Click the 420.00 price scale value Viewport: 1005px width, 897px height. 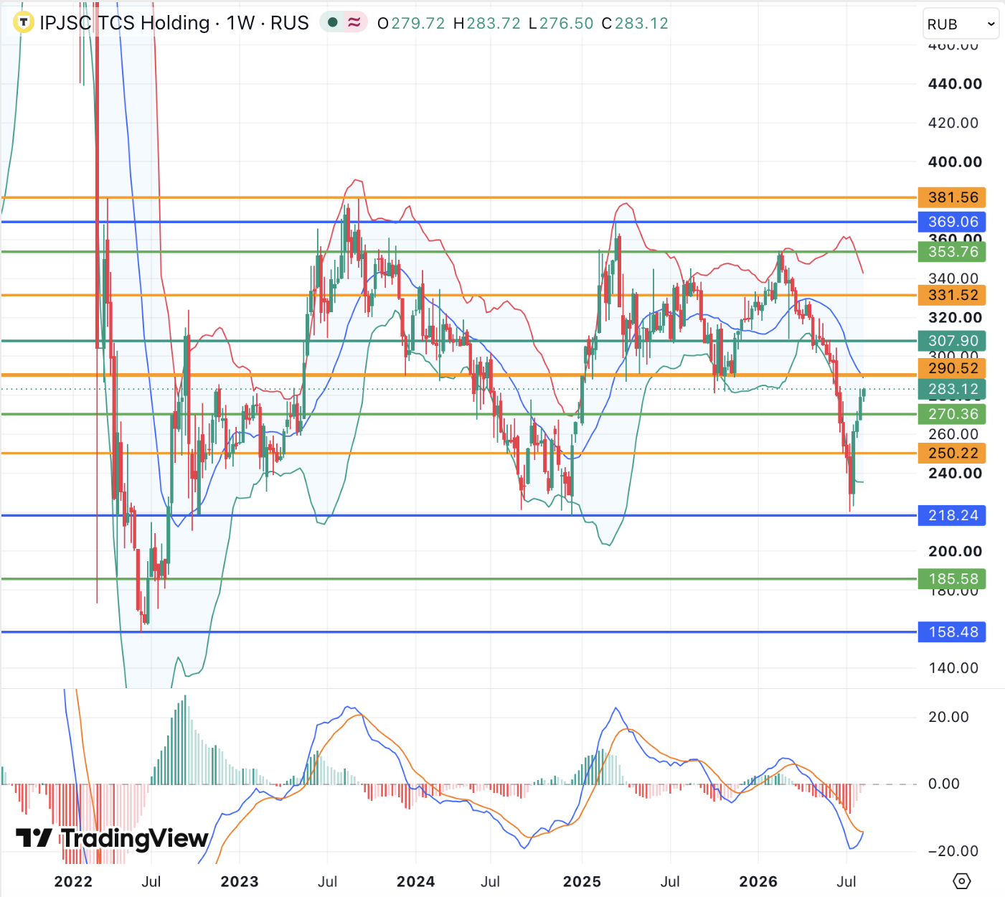click(953, 123)
